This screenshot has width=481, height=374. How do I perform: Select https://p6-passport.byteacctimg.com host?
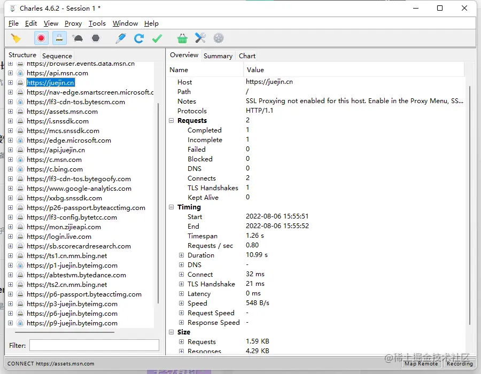(84, 294)
